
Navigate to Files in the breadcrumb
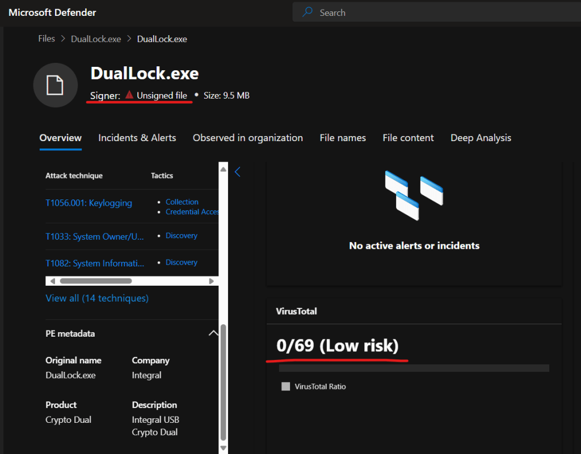tap(47, 39)
